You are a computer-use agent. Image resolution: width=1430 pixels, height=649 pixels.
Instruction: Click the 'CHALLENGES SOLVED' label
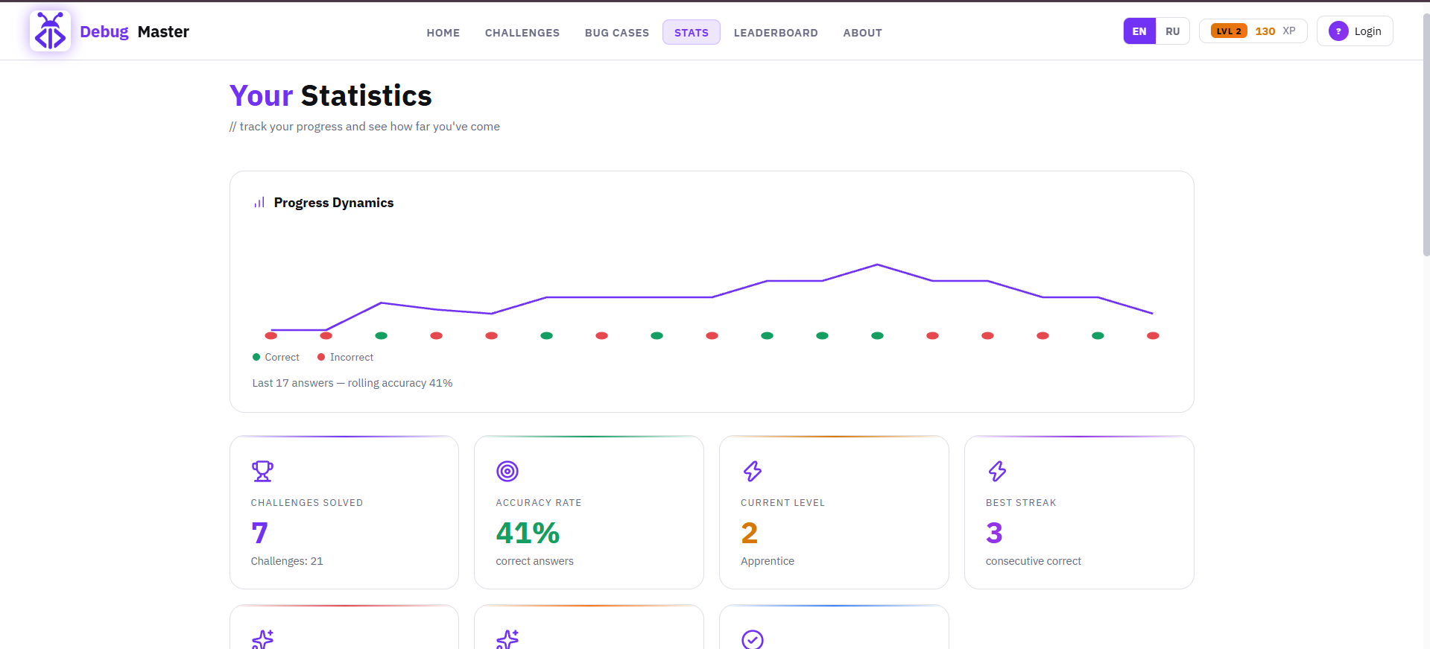[x=307, y=503]
